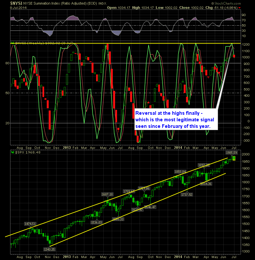Click the 1536.03 price label
Viewport: 255px width, 260px height.
click(x=96, y=223)
